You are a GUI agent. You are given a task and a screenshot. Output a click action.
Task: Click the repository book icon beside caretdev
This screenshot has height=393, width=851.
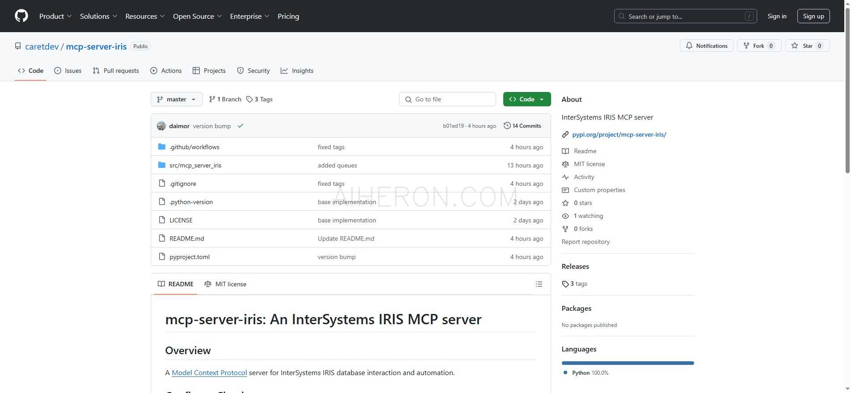pyautogui.click(x=18, y=46)
